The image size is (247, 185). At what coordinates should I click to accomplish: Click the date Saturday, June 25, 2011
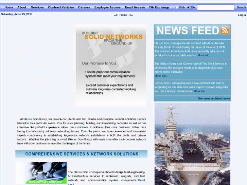[x=17, y=14]
